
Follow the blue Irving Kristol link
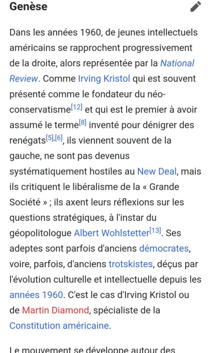(104, 79)
